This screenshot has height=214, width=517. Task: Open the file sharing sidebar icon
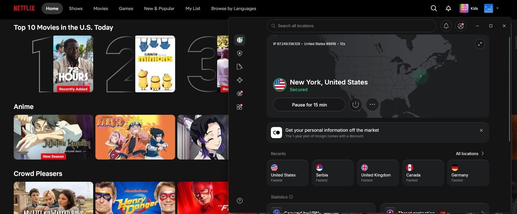point(240,67)
